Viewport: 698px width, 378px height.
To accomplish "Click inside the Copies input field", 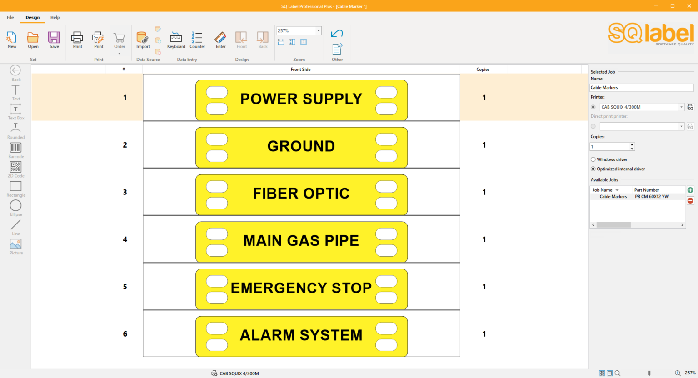I will [609, 146].
